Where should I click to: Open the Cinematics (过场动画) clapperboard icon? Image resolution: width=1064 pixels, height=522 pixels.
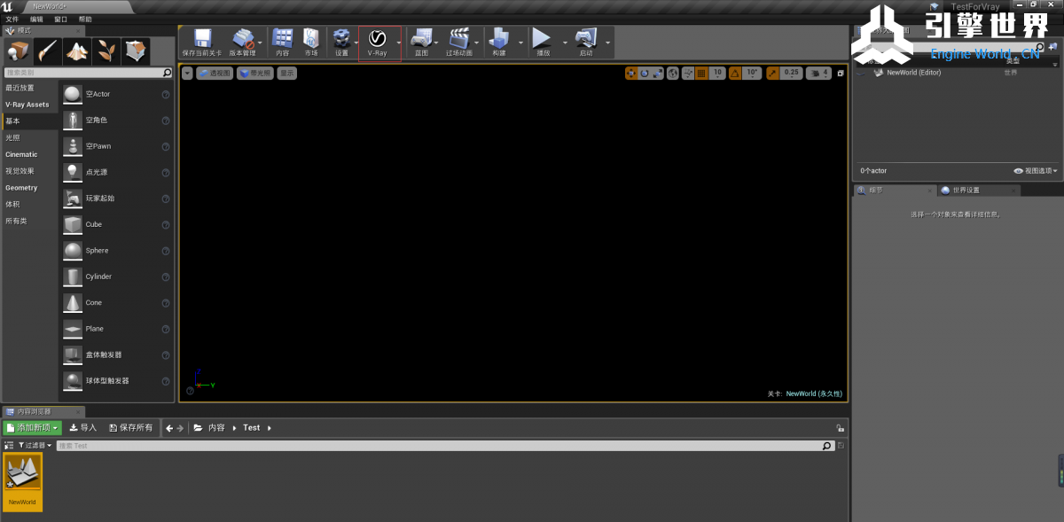coord(459,43)
